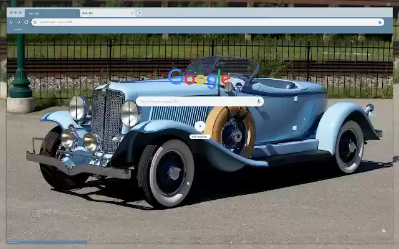Go forward using the forward arrow
This screenshot has height=249, width=399.
pos(19,22)
